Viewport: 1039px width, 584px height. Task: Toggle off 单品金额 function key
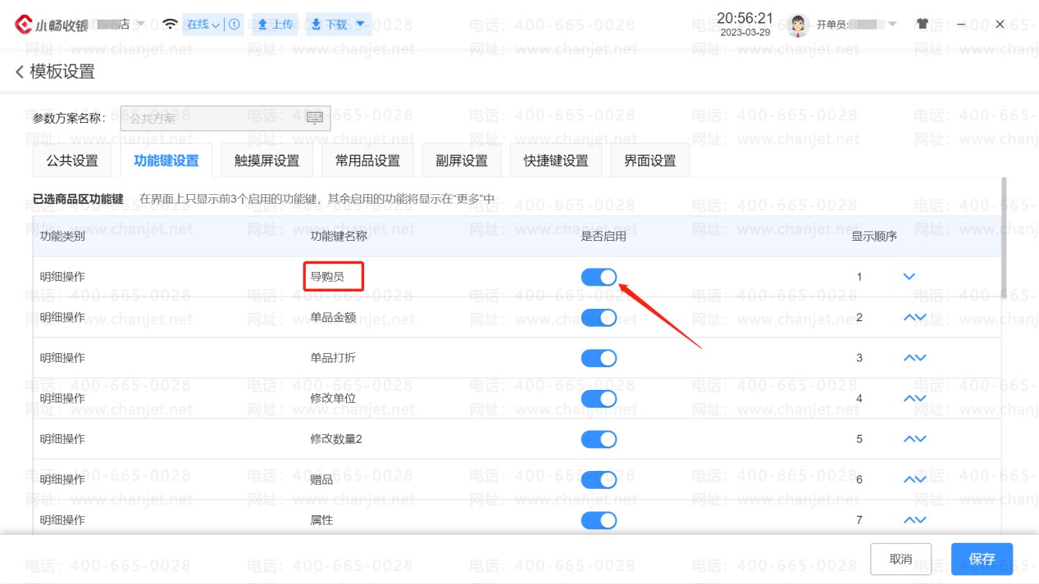pyautogui.click(x=599, y=317)
